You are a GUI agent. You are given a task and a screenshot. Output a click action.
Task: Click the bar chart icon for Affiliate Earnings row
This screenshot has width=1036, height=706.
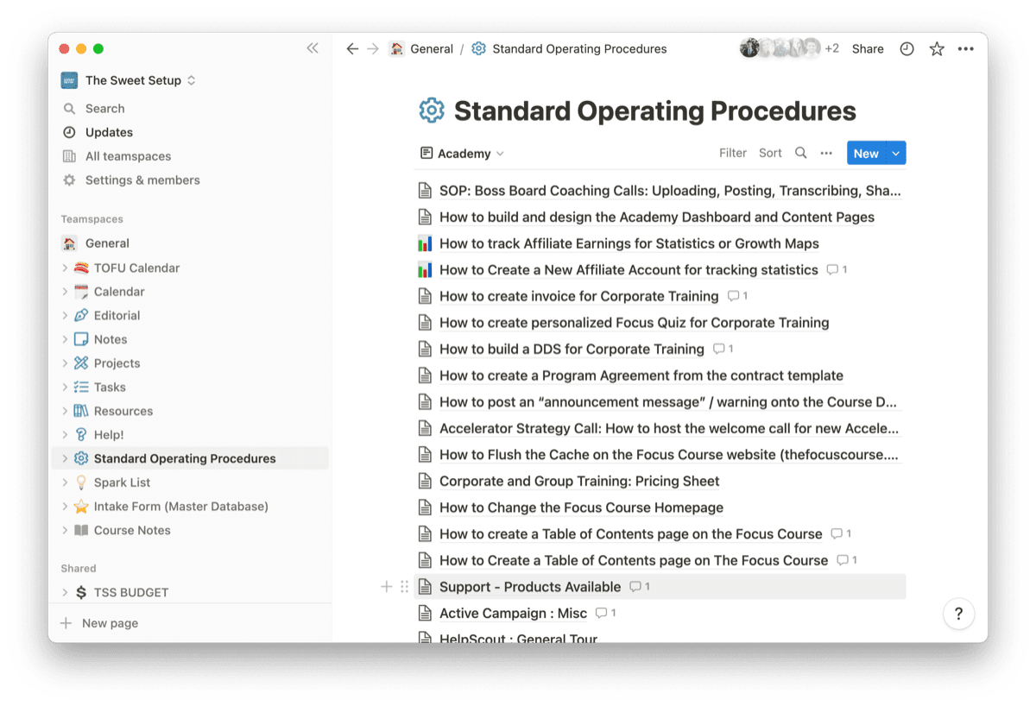point(425,243)
